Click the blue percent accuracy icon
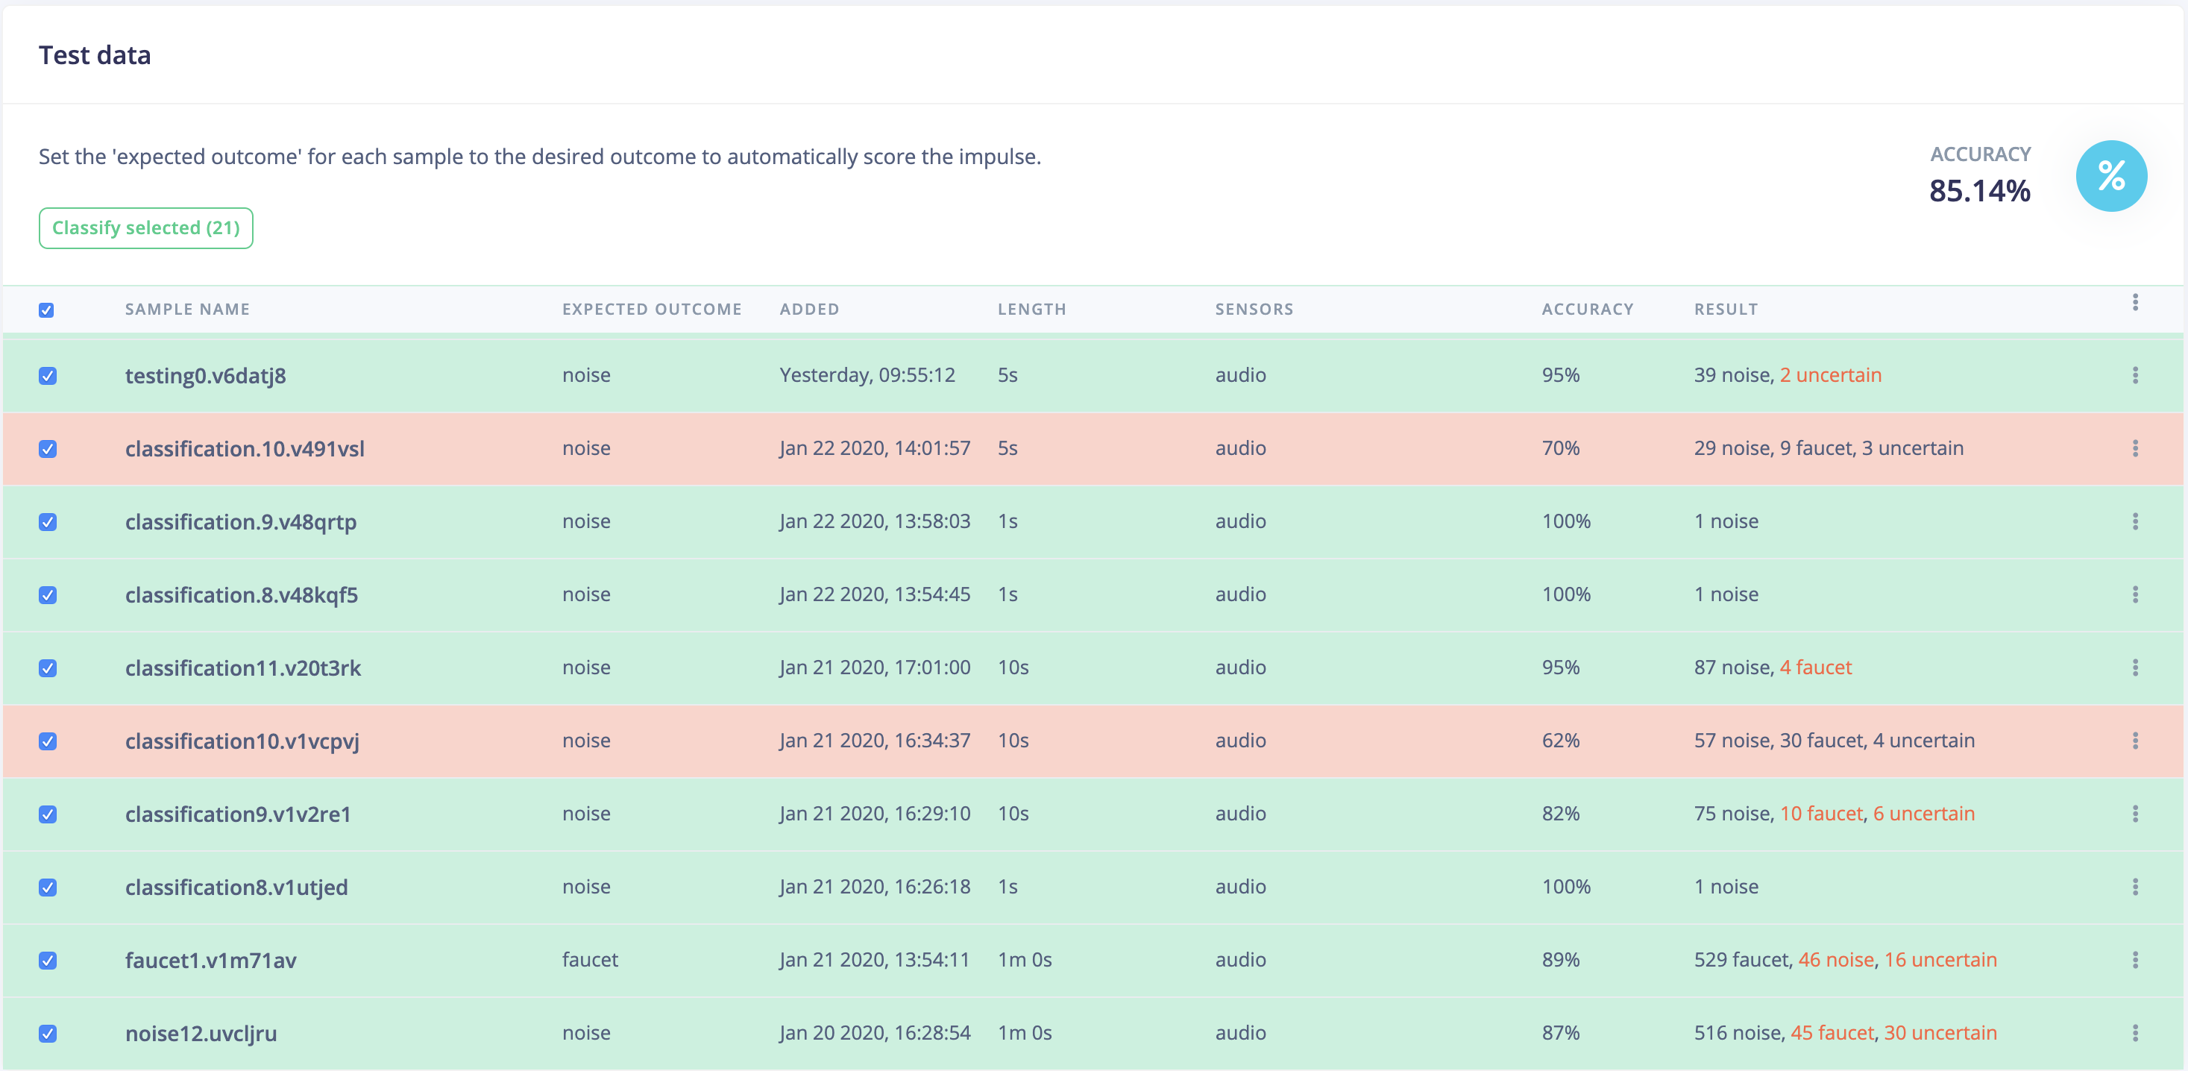 (x=2110, y=176)
